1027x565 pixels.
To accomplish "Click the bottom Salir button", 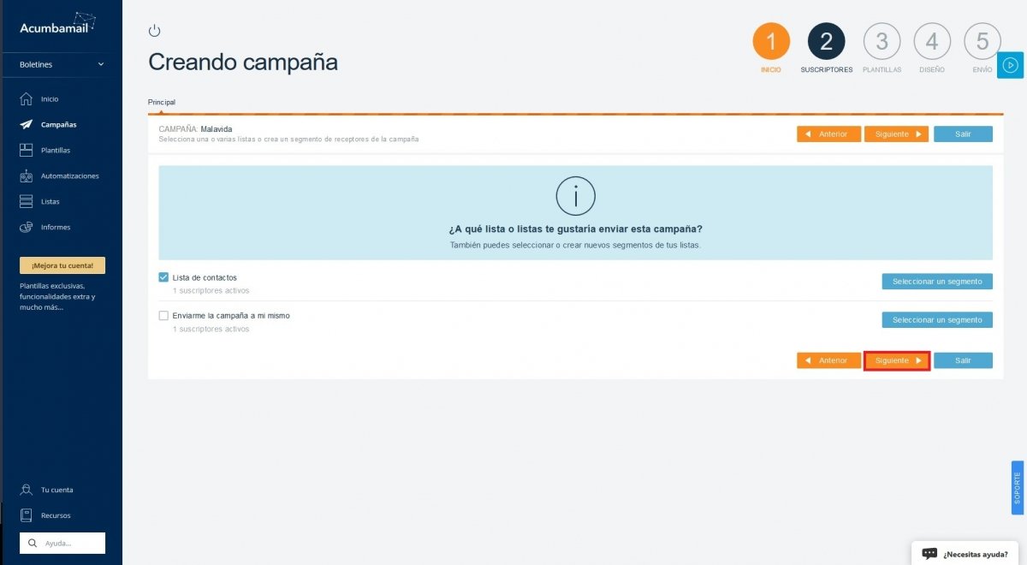I will tap(963, 360).
